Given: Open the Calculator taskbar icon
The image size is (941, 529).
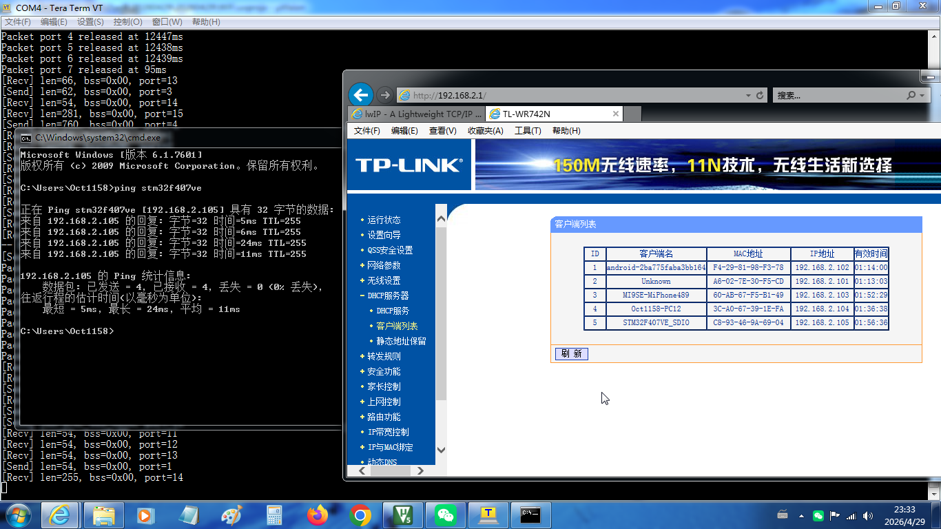Looking at the screenshot, I should pyautogui.click(x=274, y=515).
